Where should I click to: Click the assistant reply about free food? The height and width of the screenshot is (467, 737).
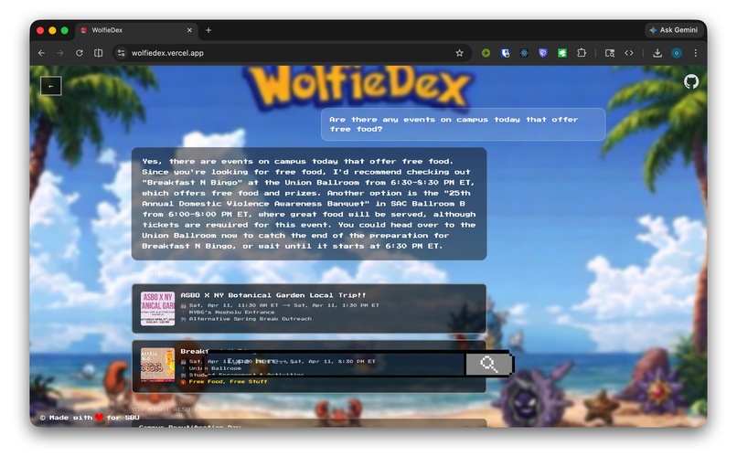309,204
